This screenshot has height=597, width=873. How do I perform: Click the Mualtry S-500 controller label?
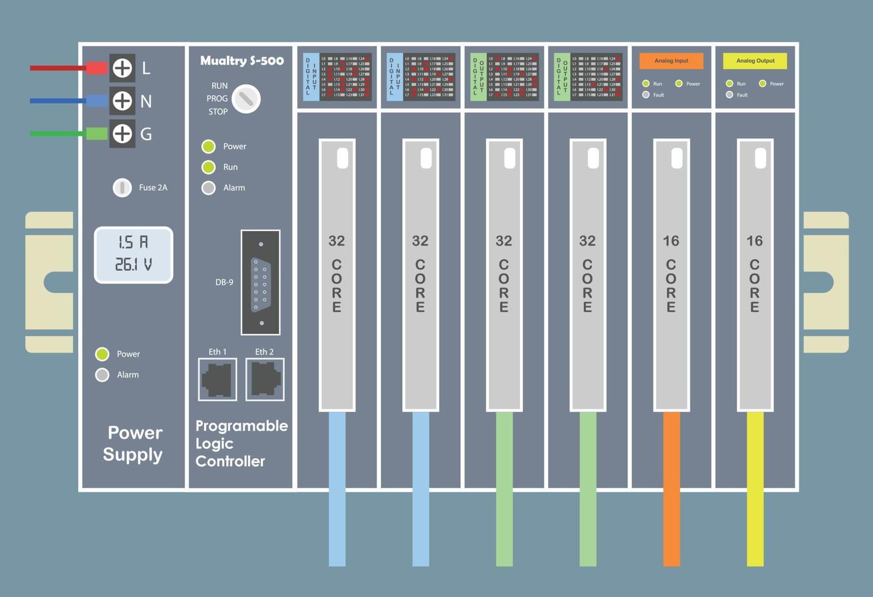point(241,61)
